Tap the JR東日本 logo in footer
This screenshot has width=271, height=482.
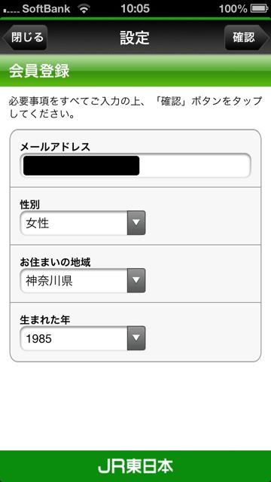[x=135, y=466]
